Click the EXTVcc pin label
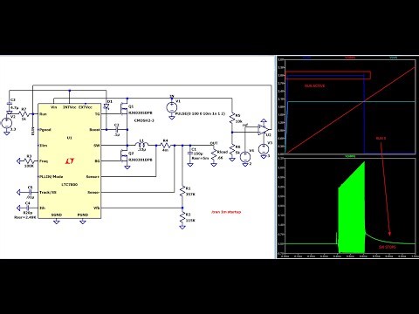Screen dimensions: 419x314 [86, 107]
